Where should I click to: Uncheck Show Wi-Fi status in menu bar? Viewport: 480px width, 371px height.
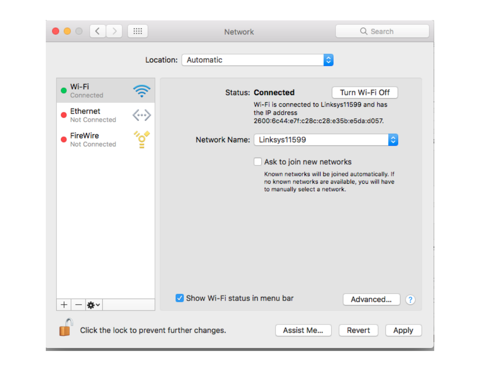coord(180,298)
